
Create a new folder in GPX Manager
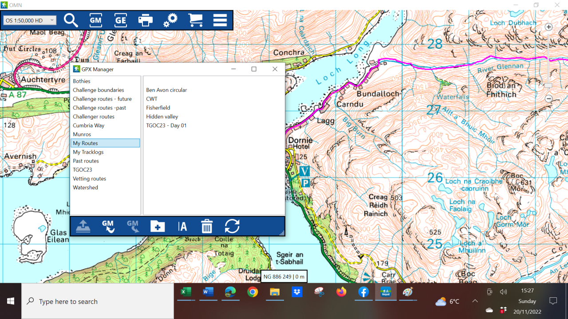158,226
